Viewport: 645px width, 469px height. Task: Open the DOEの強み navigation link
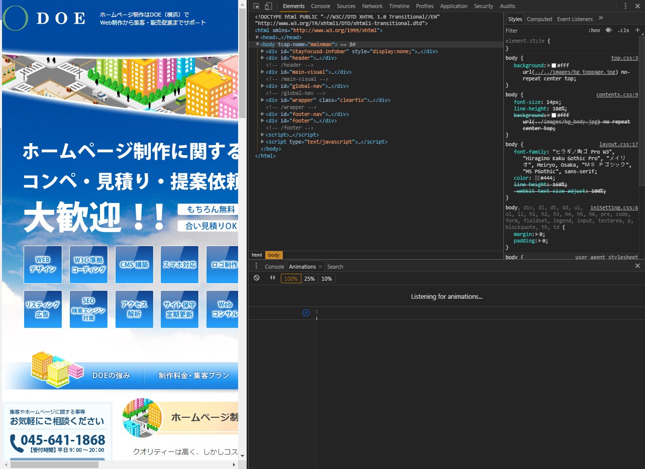coord(111,376)
